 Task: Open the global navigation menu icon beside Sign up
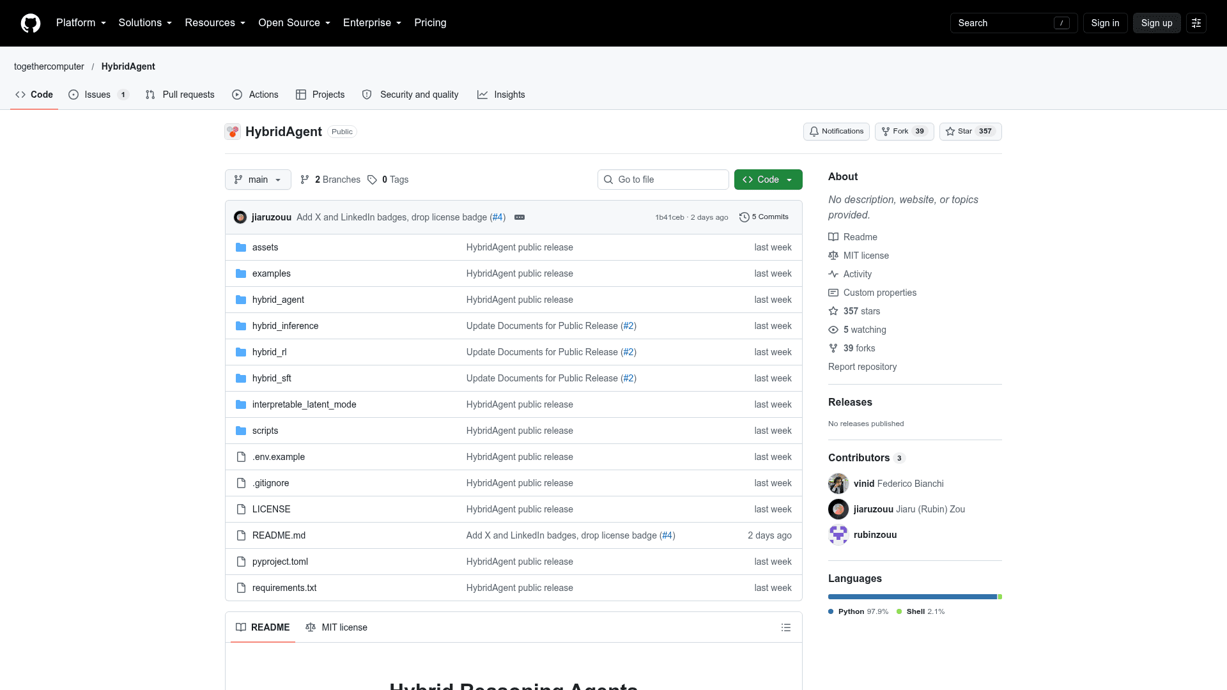coord(1196,23)
